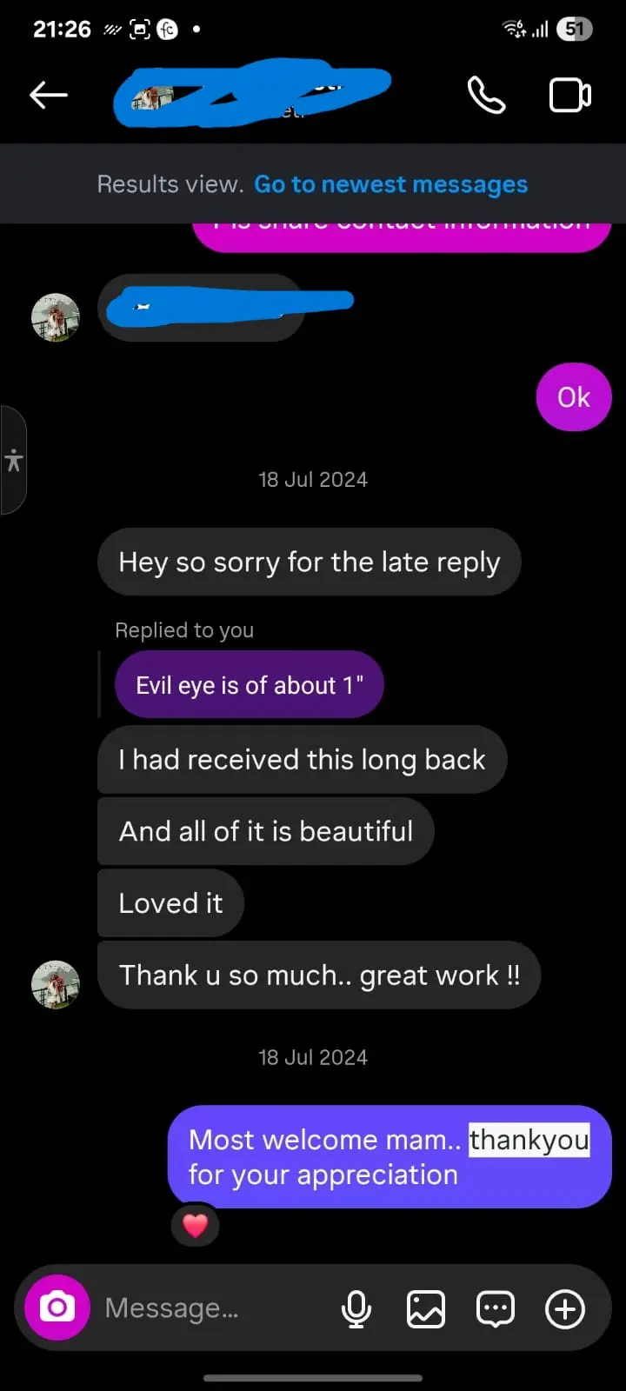Open camera from the pink camera button

point(57,1307)
